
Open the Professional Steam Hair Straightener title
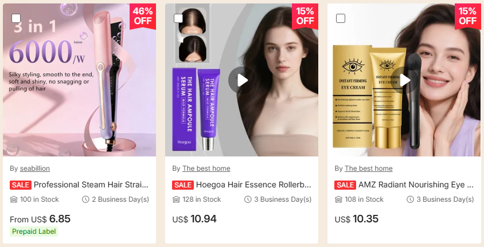point(91,185)
